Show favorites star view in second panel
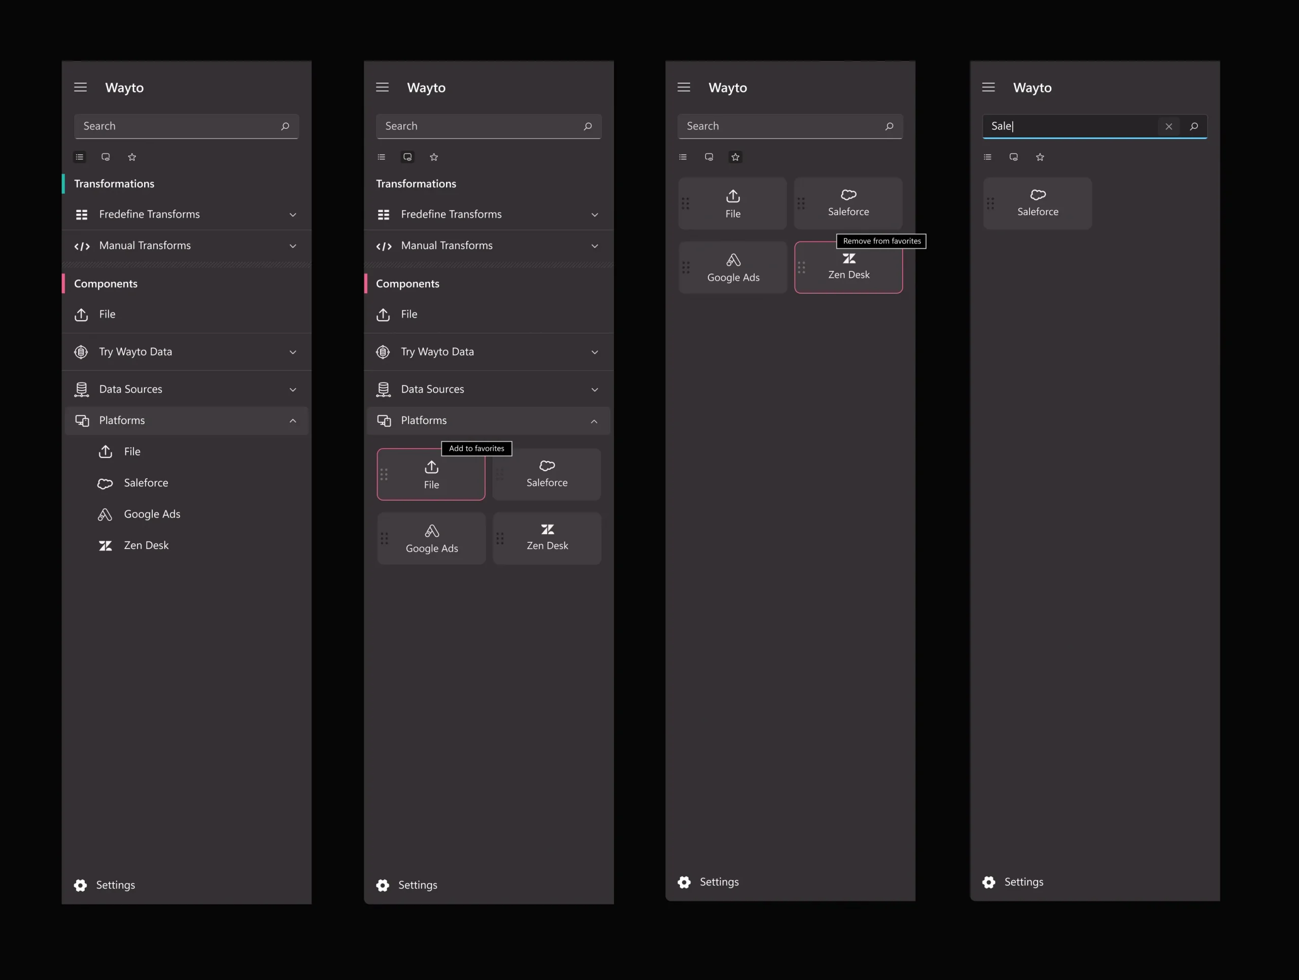The width and height of the screenshot is (1299, 980). click(x=434, y=157)
